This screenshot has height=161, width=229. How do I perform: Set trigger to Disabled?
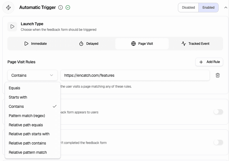pyautogui.click(x=188, y=8)
